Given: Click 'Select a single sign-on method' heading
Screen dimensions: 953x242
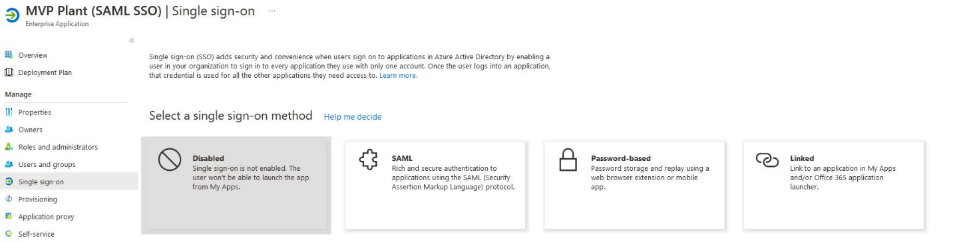Looking at the screenshot, I should (x=231, y=116).
